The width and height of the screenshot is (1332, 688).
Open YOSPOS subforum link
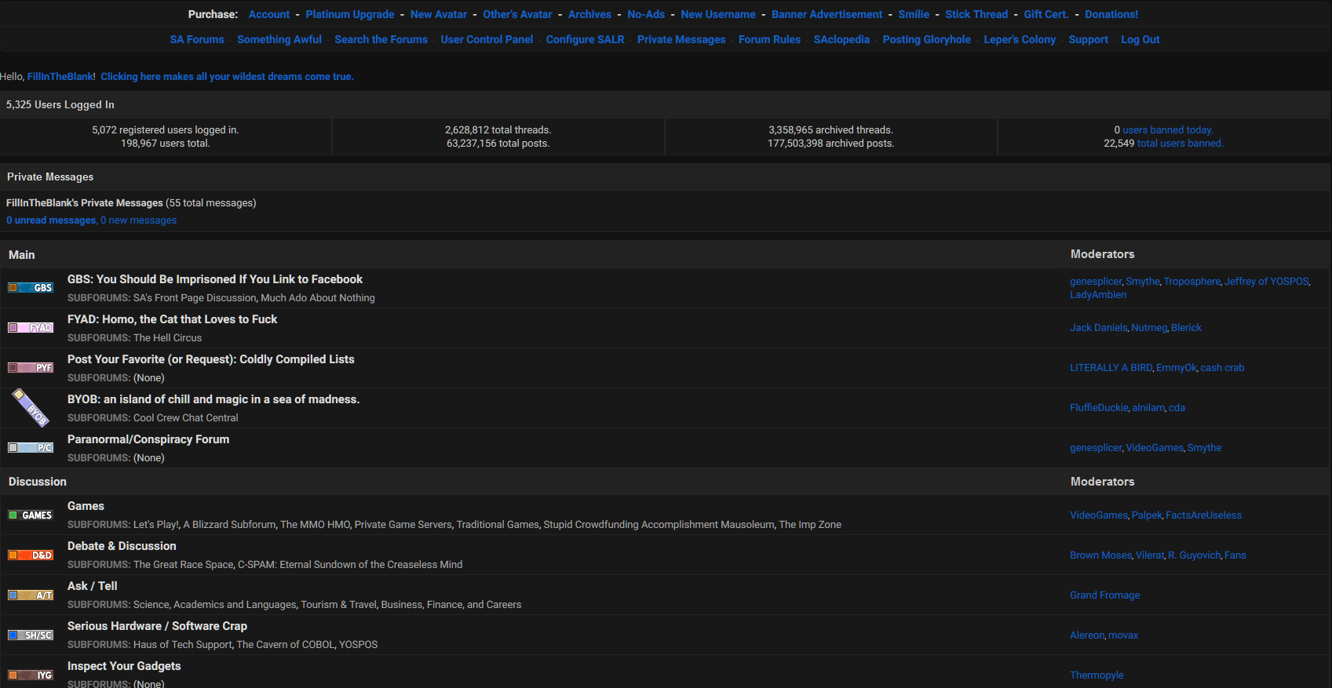pos(358,645)
